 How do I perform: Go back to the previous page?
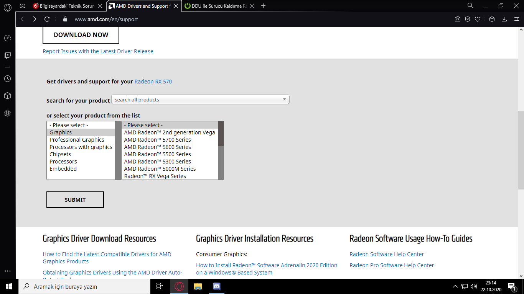click(22, 19)
